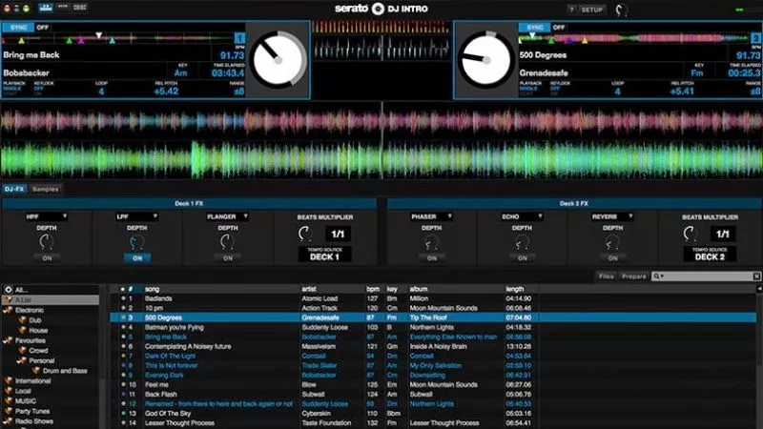Adjust HPF depth knob

coord(47,242)
